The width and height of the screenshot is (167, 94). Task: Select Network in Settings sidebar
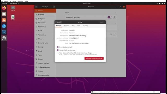[x=45, y=11]
